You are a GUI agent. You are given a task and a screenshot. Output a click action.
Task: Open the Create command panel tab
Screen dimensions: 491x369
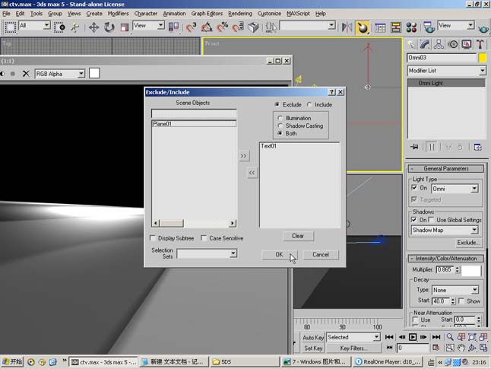(411, 44)
